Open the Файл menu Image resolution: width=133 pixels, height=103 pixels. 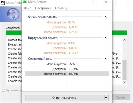(x=27, y=8)
